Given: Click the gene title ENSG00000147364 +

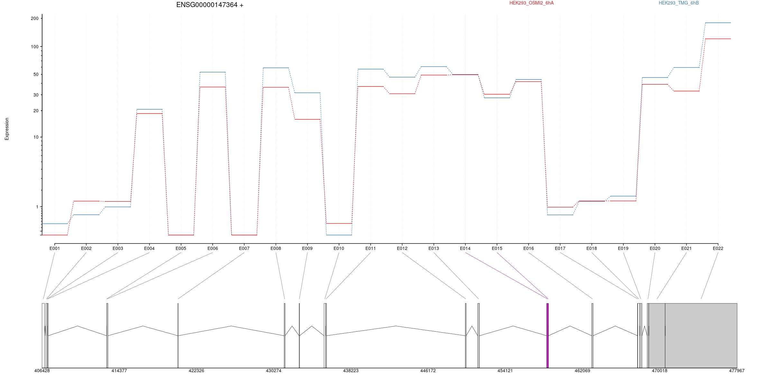Looking at the screenshot, I should 210,5.
